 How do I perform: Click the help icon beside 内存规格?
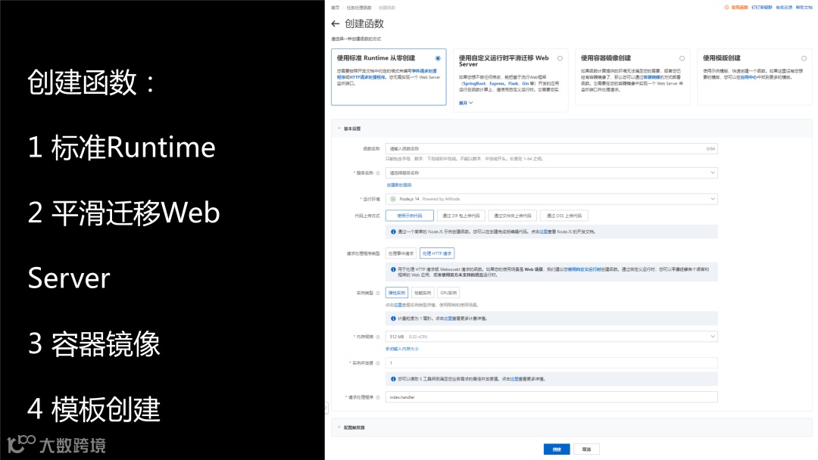[x=378, y=337]
